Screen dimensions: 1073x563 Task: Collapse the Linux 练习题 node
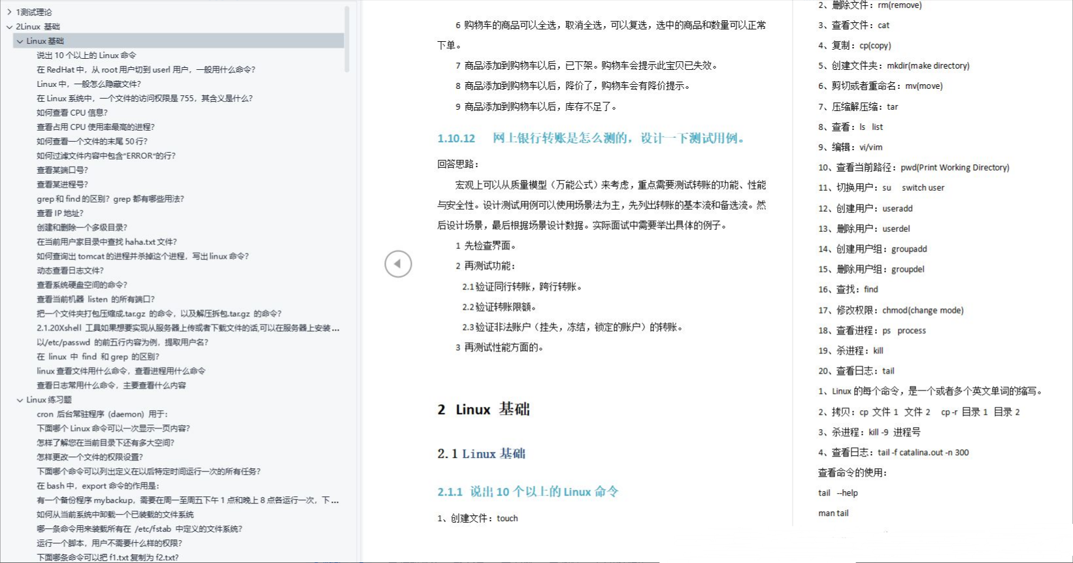[20, 400]
